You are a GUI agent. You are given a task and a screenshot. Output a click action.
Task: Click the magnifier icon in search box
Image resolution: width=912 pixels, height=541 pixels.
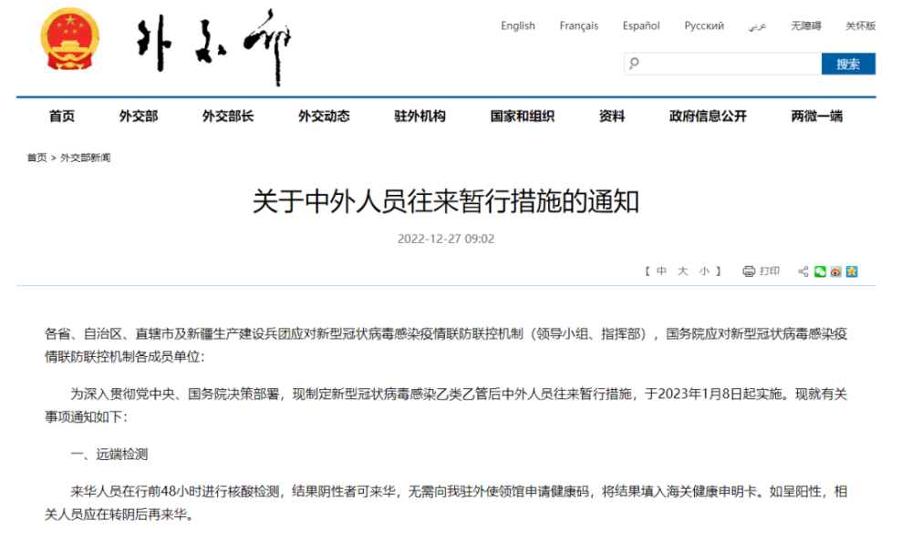pyautogui.click(x=634, y=63)
